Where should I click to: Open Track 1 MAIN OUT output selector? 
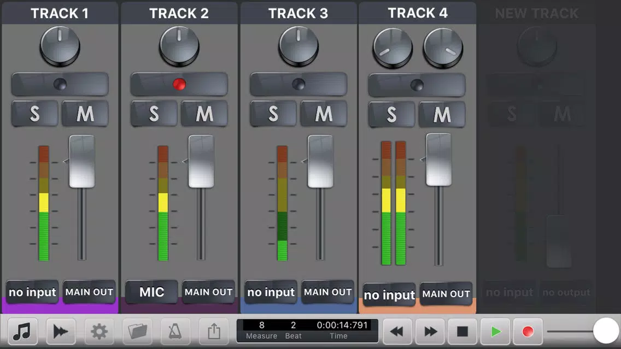click(89, 292)
